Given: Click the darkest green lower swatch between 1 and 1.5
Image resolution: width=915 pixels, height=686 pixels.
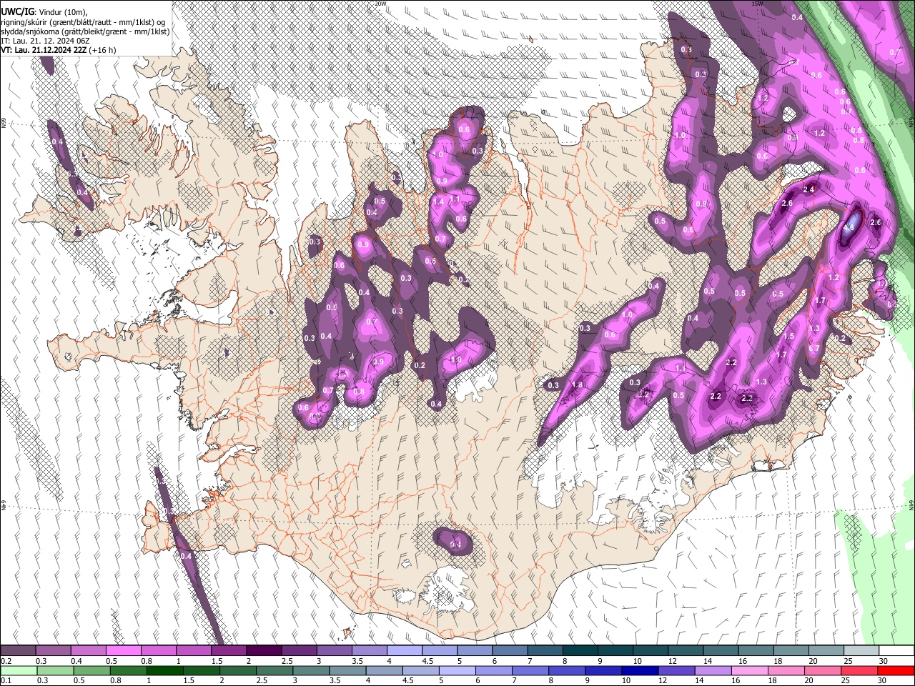Looking at the screenshot, I should coord(164,671).
